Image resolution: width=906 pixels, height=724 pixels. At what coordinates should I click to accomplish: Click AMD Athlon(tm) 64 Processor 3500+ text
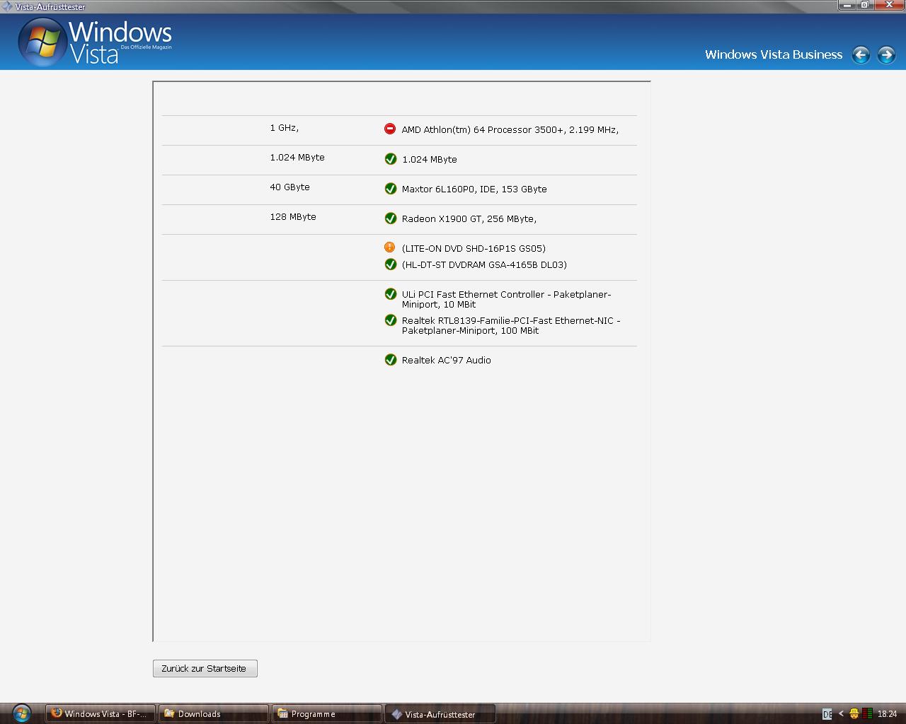coord(510,130)
